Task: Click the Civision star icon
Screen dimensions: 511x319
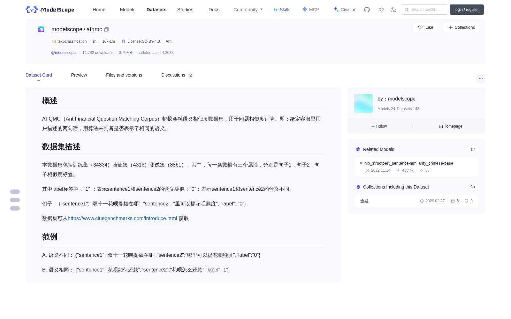Action: point(336,10)
